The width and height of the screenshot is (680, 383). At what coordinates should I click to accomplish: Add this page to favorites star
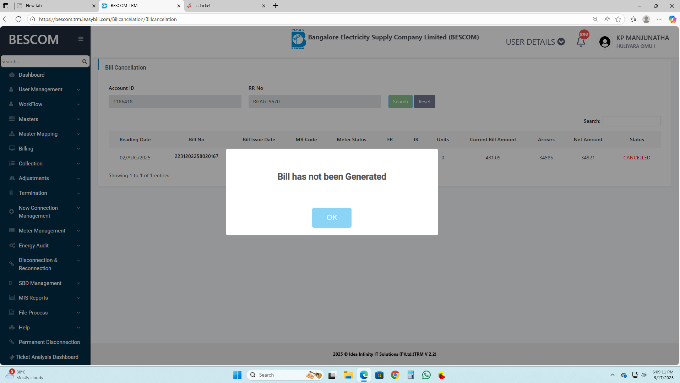(x=618, y=19)
